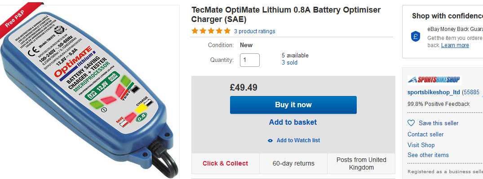Click the Quantity input field
Viewport: 483px width, 179px height.
click(250, 60)
